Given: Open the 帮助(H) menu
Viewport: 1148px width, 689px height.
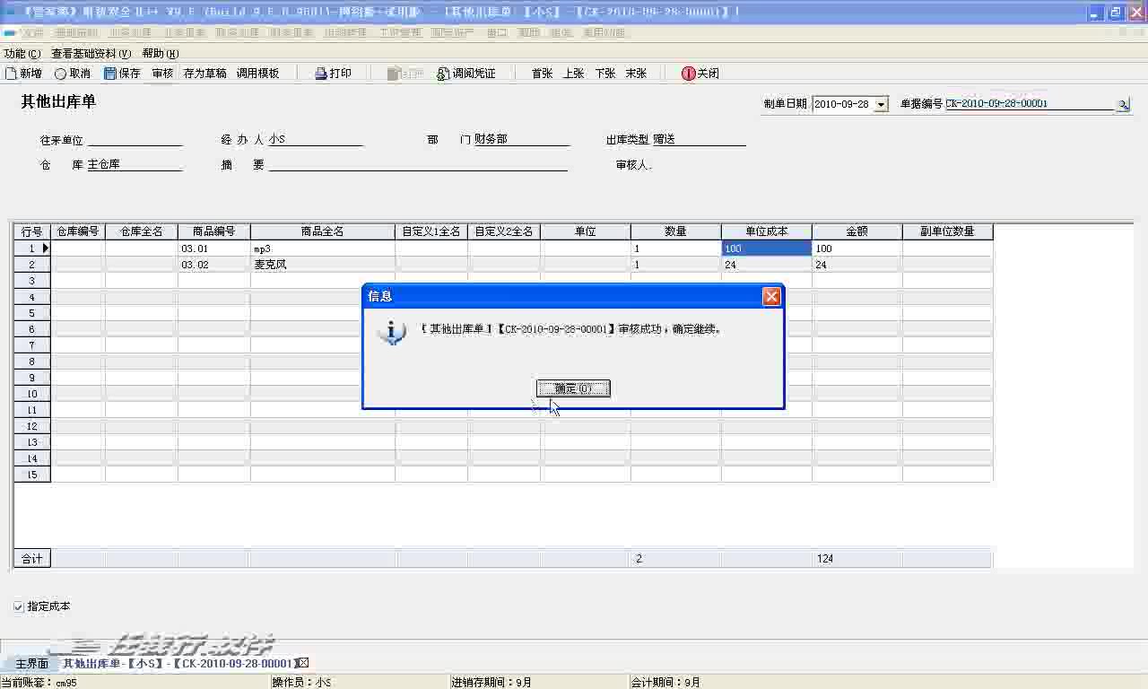Looking at the screenshot, I should point(160,54).
